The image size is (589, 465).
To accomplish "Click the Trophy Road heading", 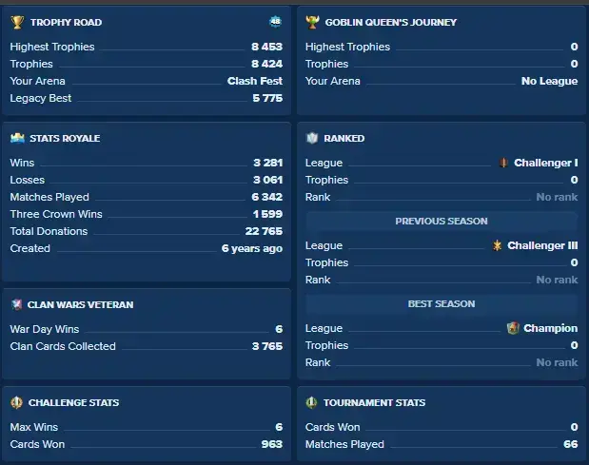I will point(66,23).
